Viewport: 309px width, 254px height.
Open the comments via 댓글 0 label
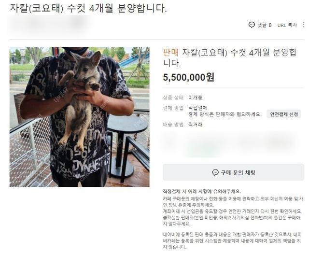pos(265,25)
